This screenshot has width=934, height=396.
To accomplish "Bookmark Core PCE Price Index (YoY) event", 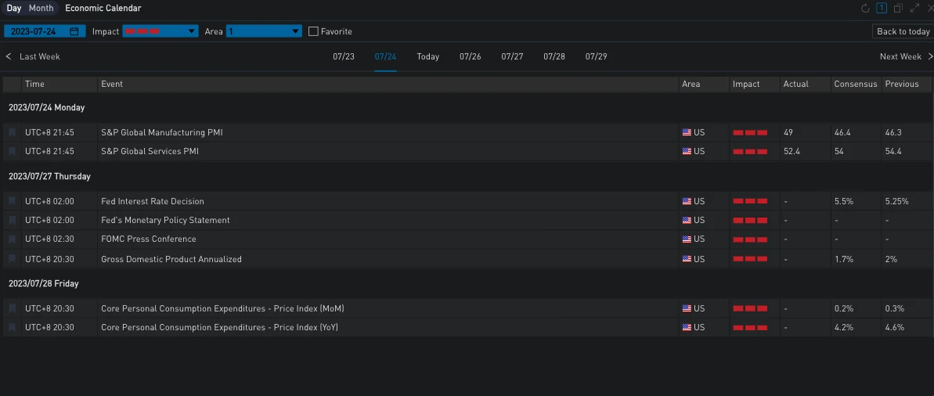I will click(13, 328).
